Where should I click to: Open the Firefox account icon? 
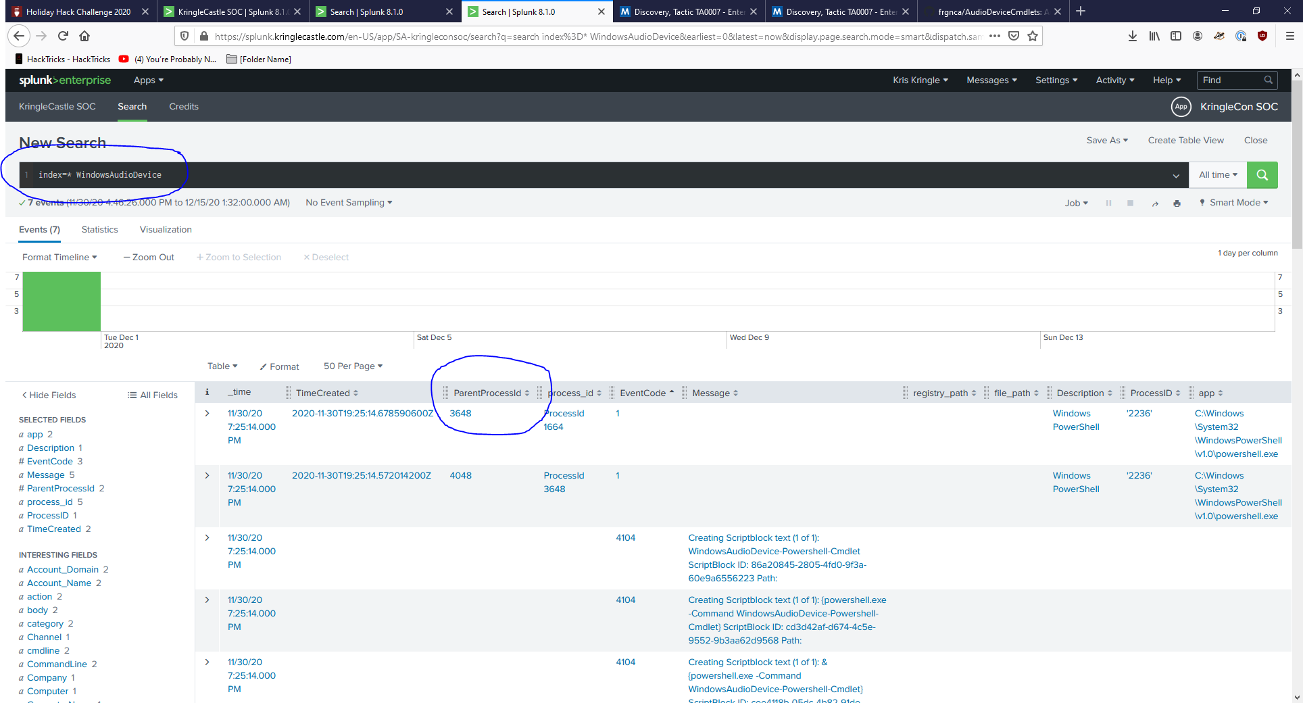click(x=1197, y=37)
